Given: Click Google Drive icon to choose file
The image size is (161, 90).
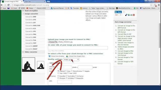Looking at the screenshot, I should click(67, 56).
